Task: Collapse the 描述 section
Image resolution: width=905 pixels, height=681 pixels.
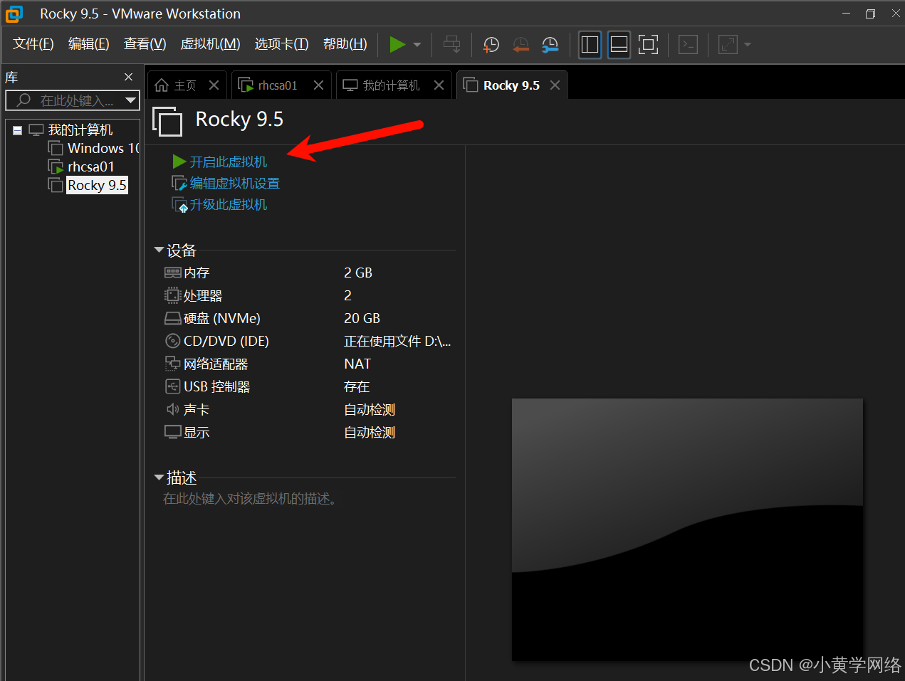Action: (x=159, y=477)
